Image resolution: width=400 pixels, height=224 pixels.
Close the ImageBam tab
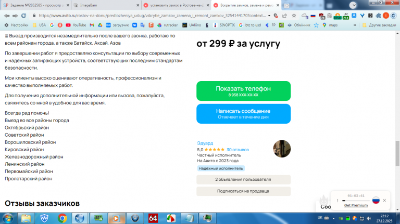tap(137, 5)
